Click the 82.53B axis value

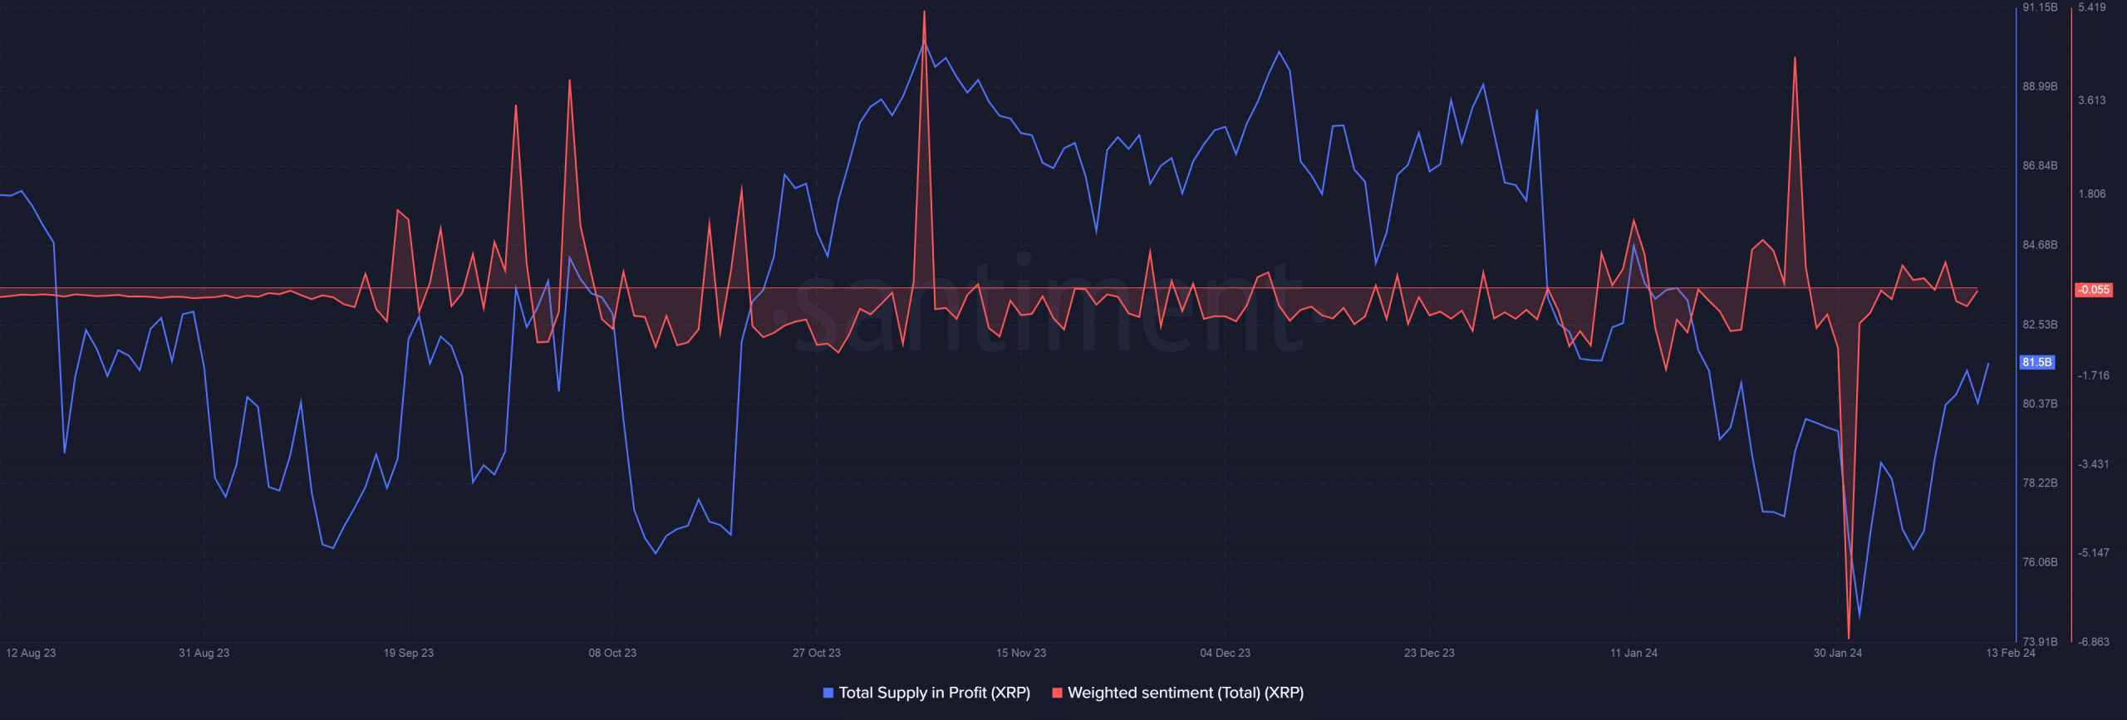click(2040, 324)
